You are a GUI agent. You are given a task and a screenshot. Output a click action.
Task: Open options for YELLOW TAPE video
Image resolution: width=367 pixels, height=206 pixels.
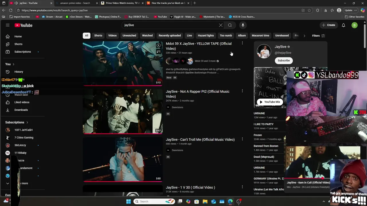coord(242,43)
